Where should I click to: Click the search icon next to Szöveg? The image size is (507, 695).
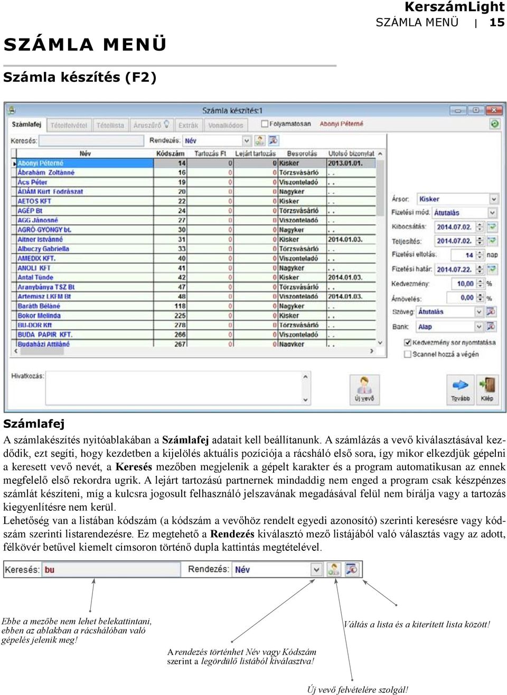491,312
